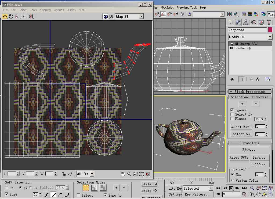The height and width of the screenshot is (199, 275).
Task: Enable the Soft Selection On checkbox
Action: [7, 188]
